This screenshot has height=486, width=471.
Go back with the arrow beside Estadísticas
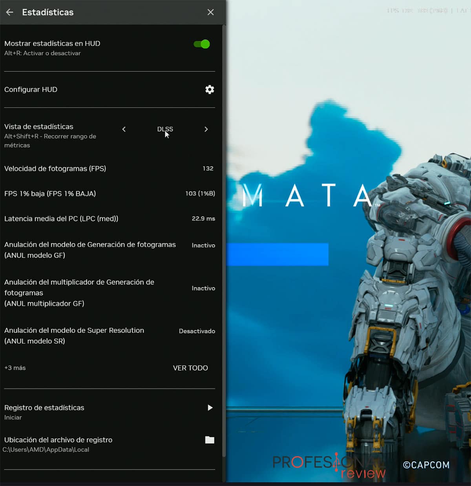tap(10, 12)
